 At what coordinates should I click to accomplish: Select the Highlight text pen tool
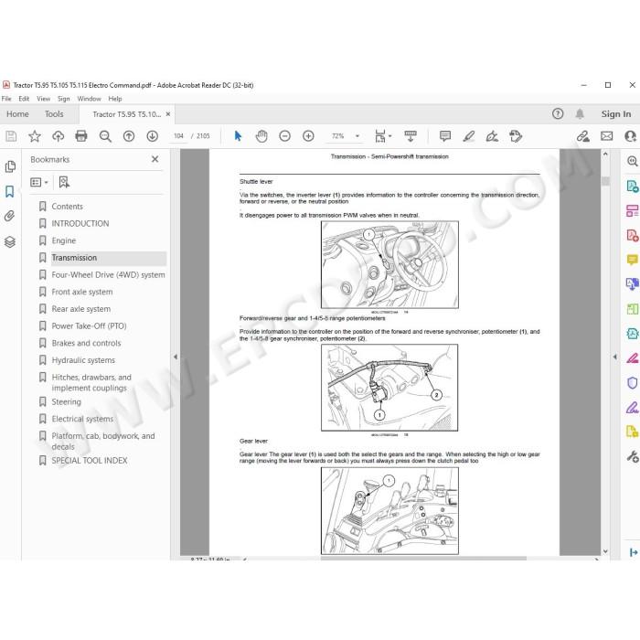tap(468, 136)
